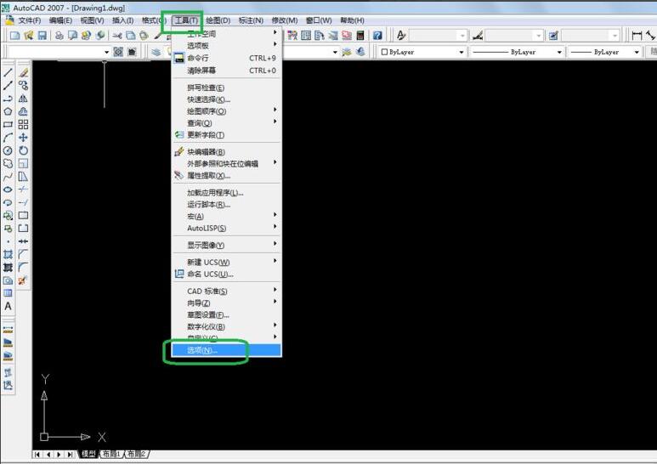Choose 清除屏幕 CTRL+0 entry

(x=227, y=71)
